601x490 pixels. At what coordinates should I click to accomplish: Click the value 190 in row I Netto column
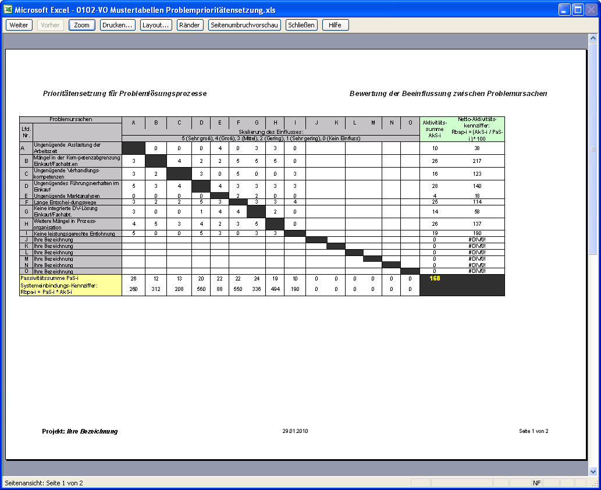pyautogui.click(x=477, y=233)
